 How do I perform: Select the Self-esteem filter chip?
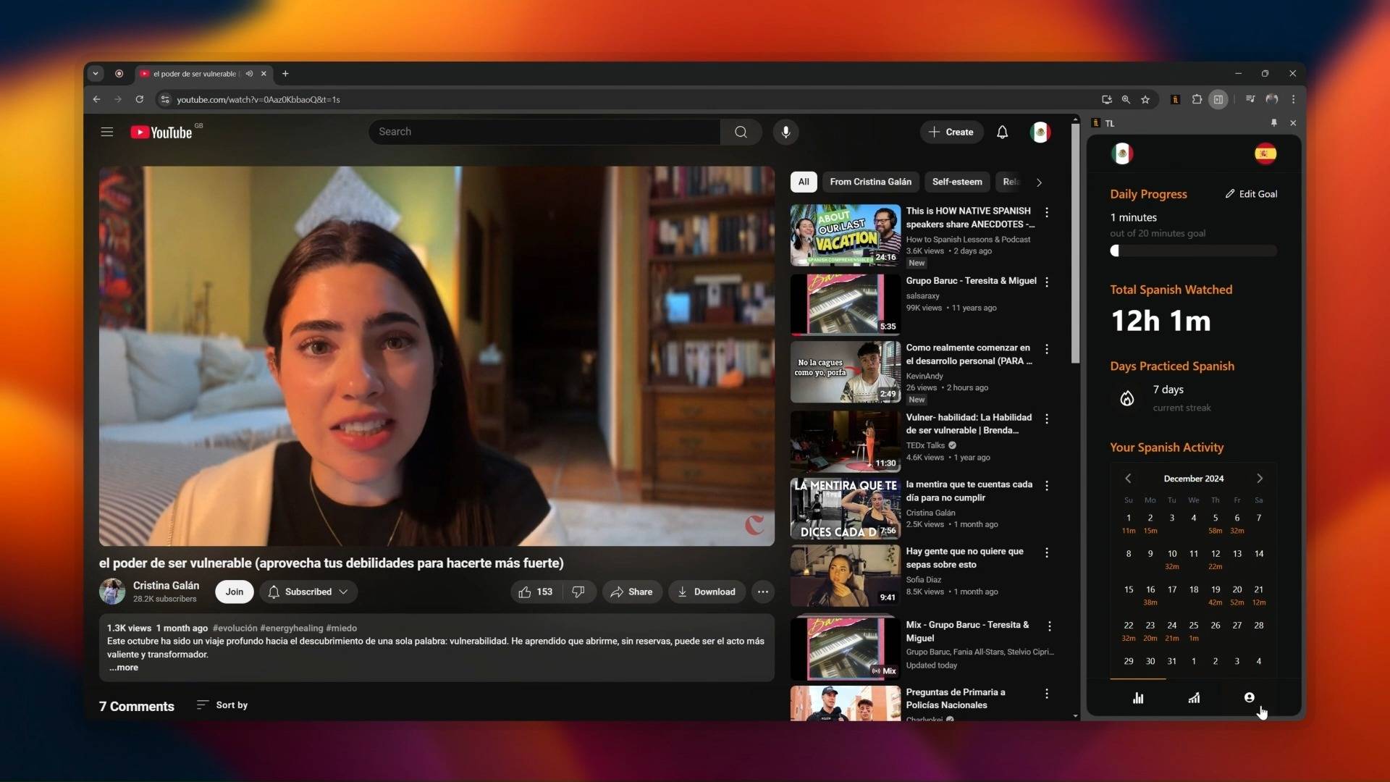pos(956,182)
